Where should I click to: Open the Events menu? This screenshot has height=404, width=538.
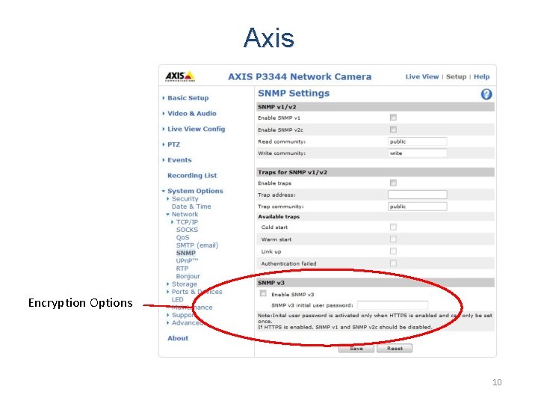179,160
